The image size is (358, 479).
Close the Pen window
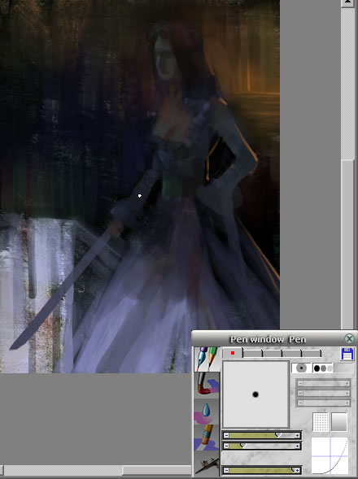pyautogui.click(x=349, y=338)
